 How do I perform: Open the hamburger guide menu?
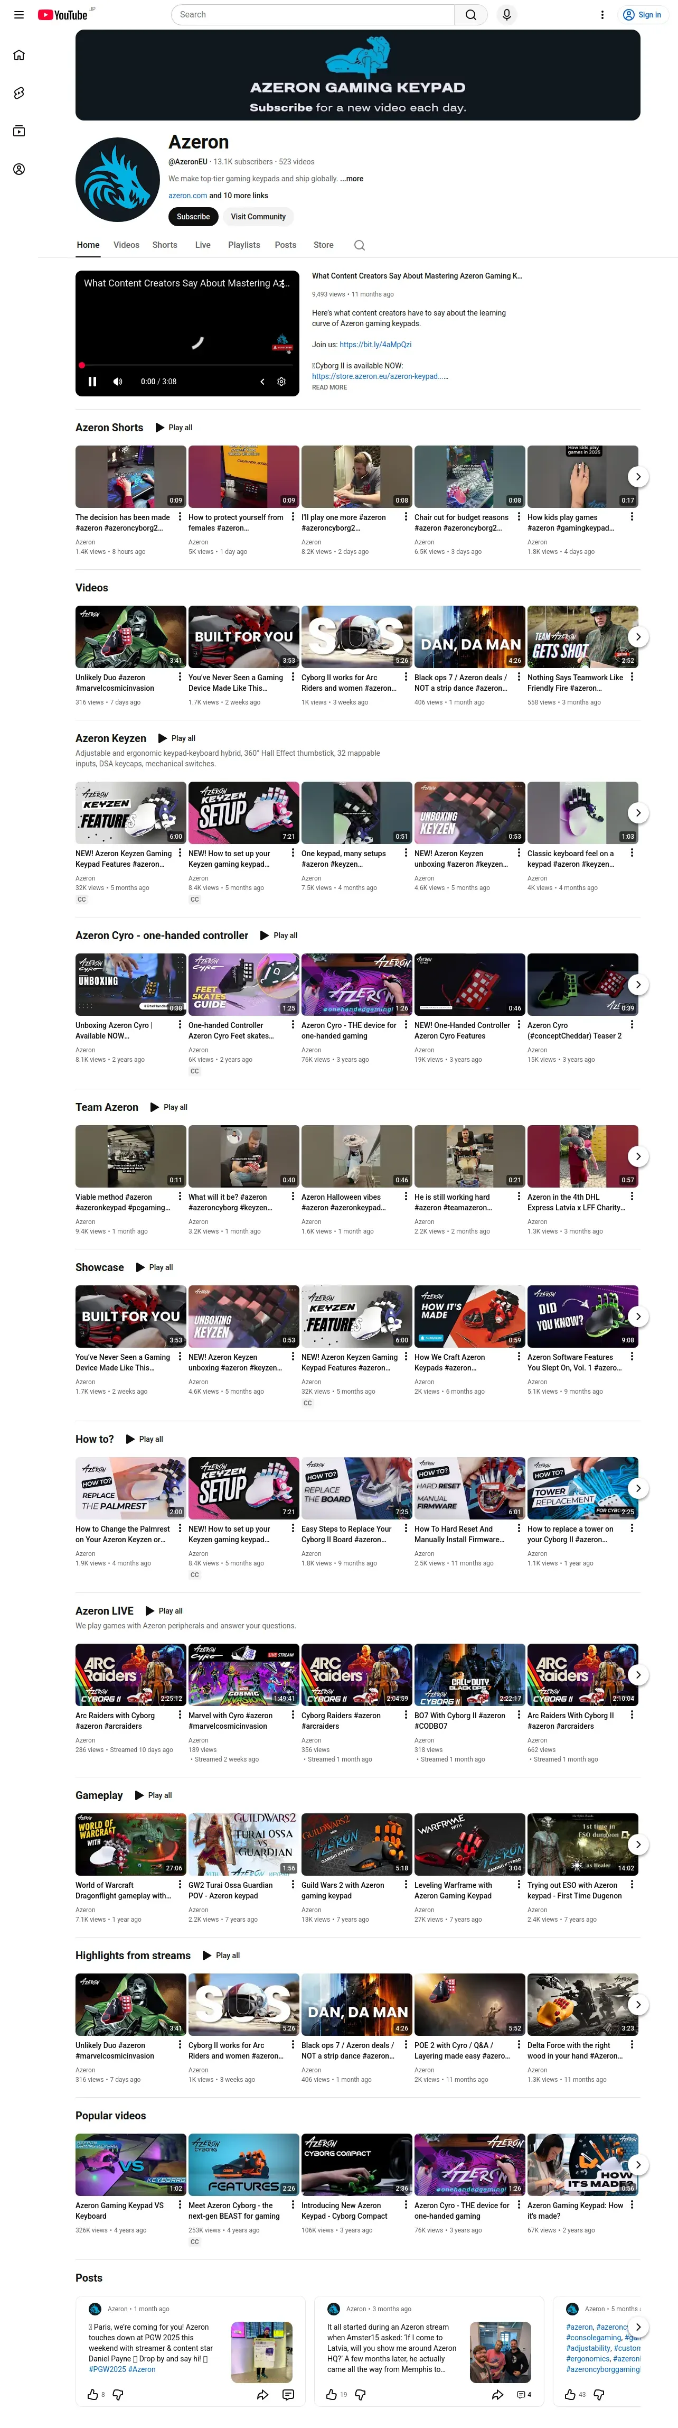(19, 15)
